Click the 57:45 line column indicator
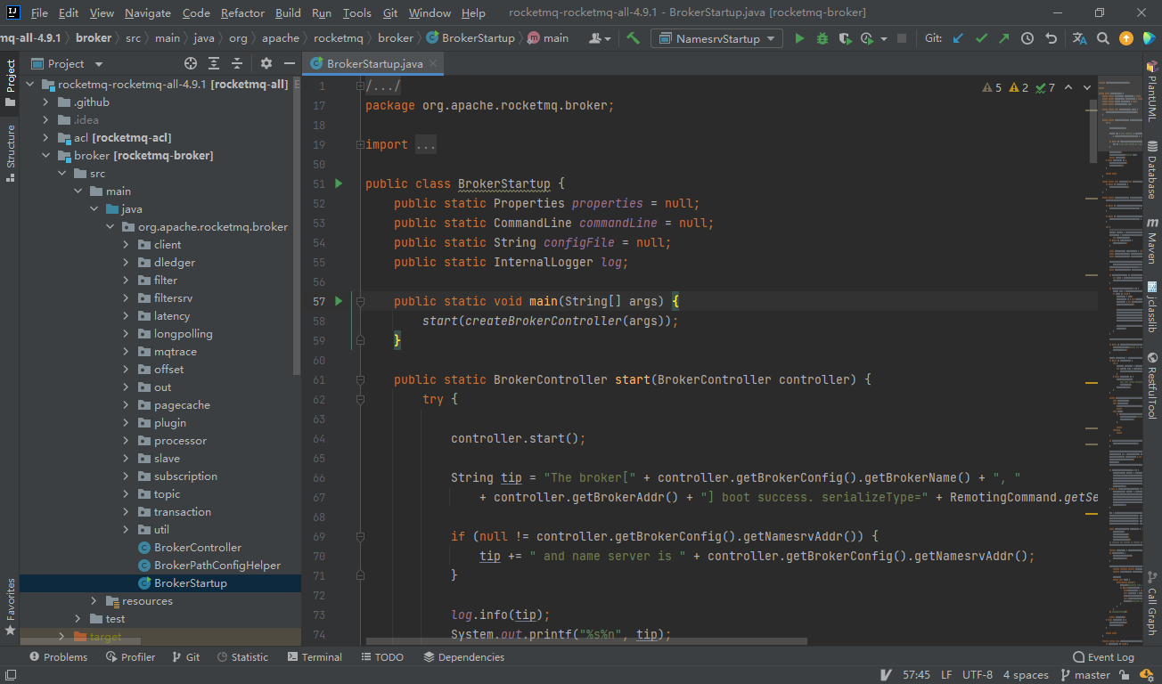 [916, 675]
